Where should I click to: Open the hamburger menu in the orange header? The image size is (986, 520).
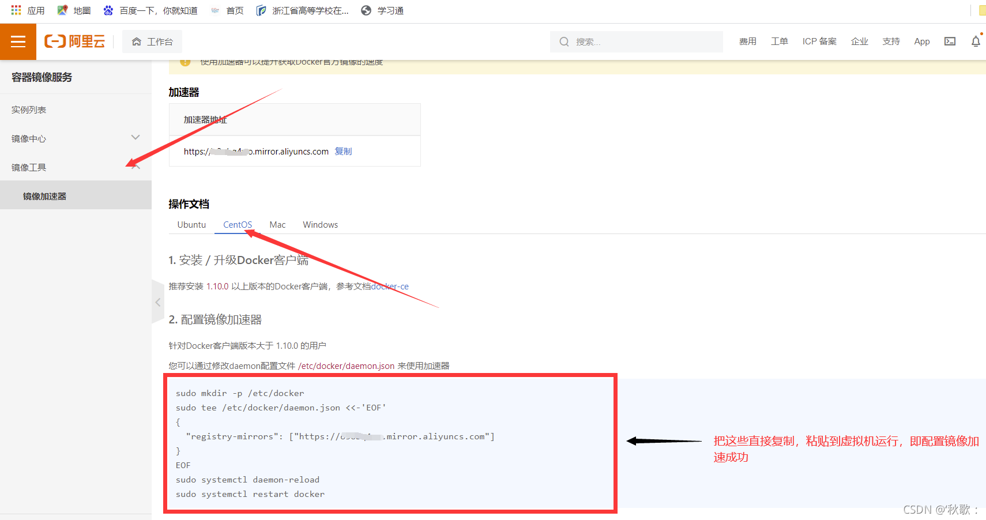click(x=18, y=42)
